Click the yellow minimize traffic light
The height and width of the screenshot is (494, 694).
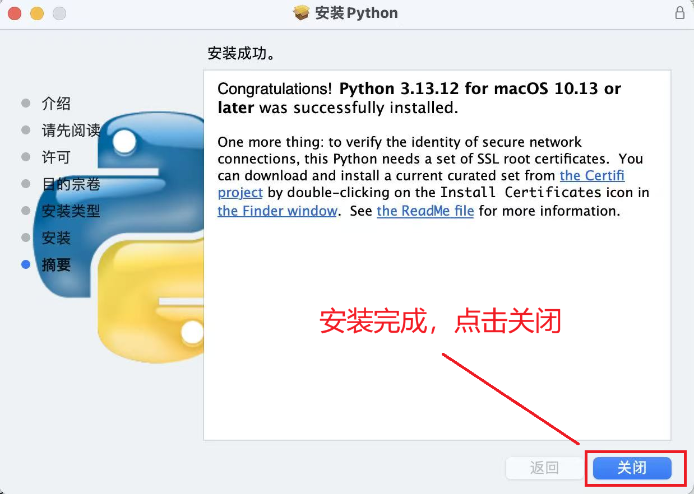point(36,13)
